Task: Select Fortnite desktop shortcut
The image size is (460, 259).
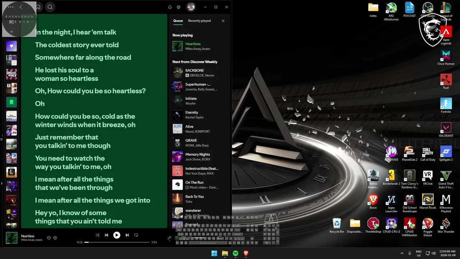Action: point(446,106)
